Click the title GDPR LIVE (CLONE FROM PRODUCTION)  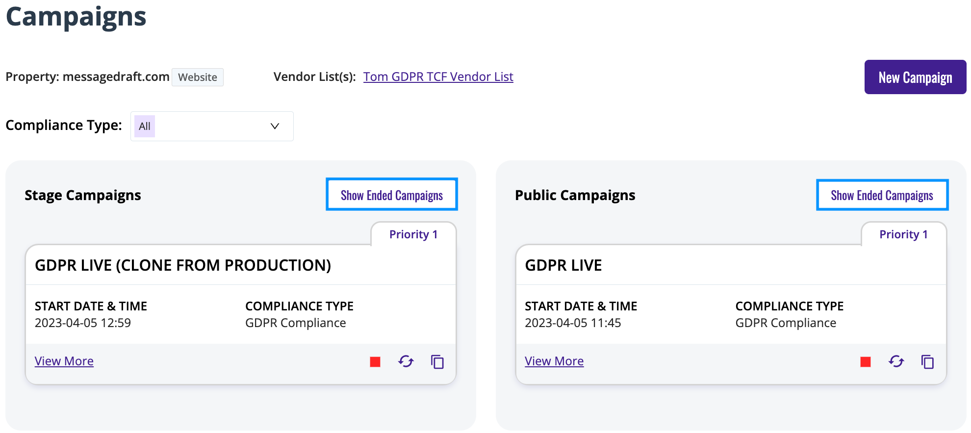pos(183,265)
